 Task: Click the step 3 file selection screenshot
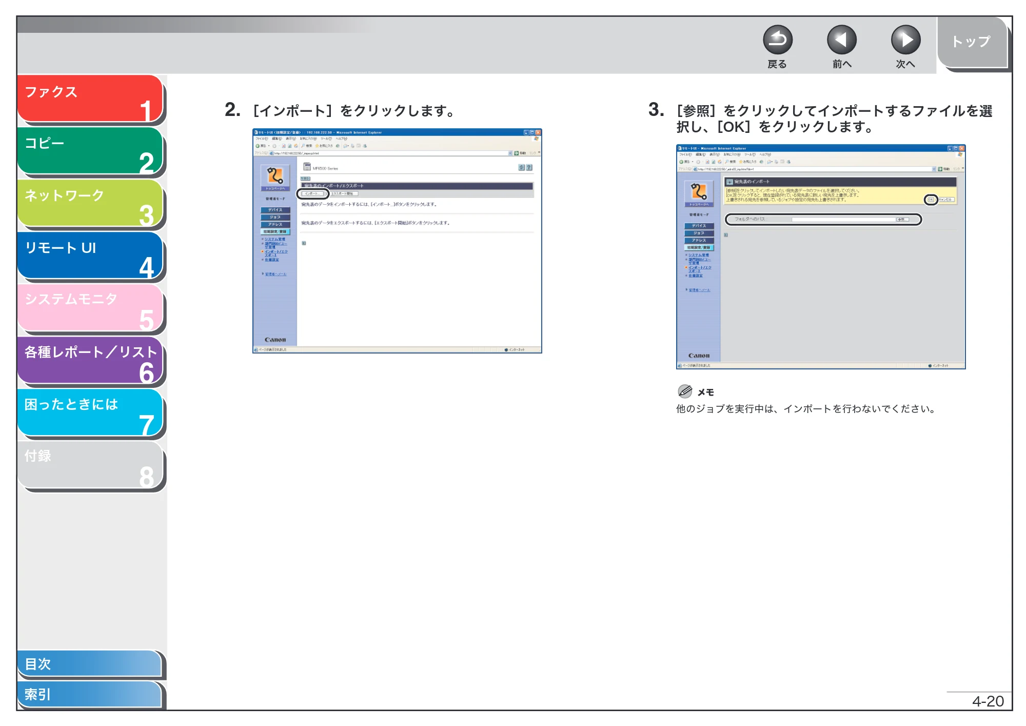click(821, 257)
